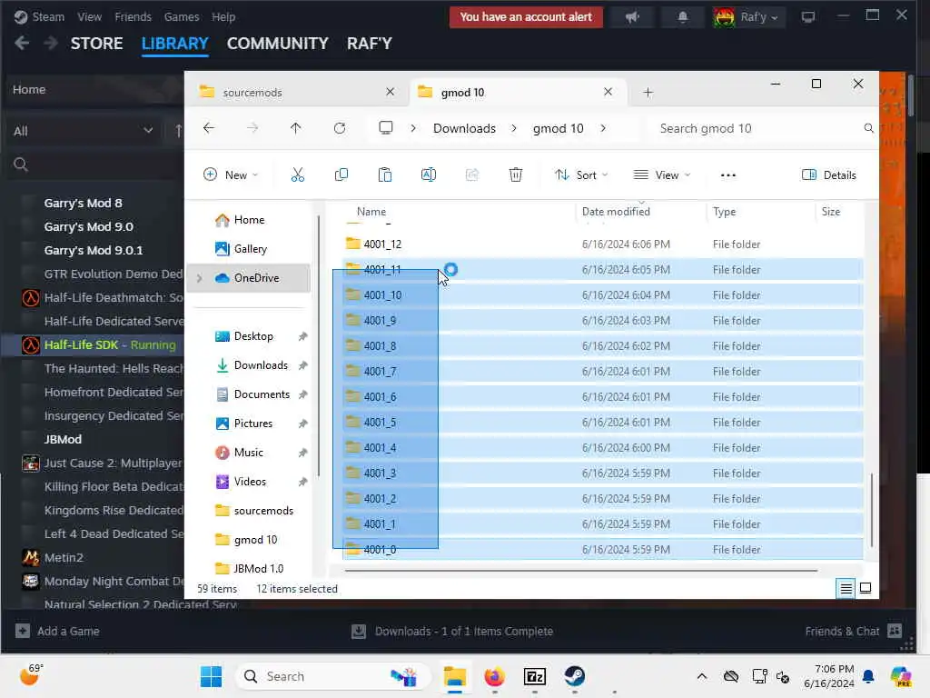Toggle the Details pane

pos(828,175)
